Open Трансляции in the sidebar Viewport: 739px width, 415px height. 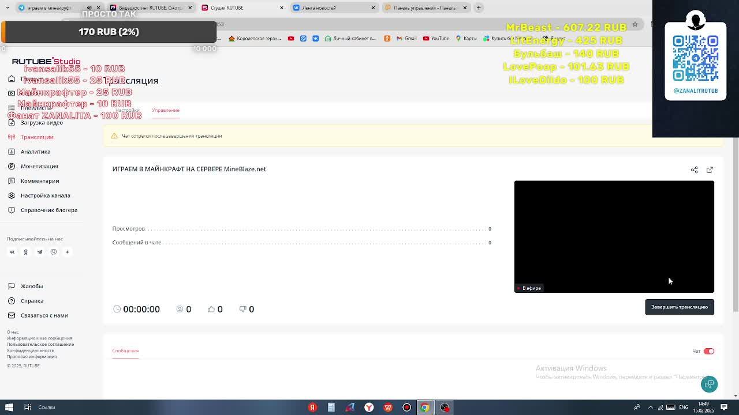[37, 137]
